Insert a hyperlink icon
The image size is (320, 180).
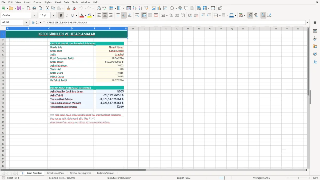point(180,8)
